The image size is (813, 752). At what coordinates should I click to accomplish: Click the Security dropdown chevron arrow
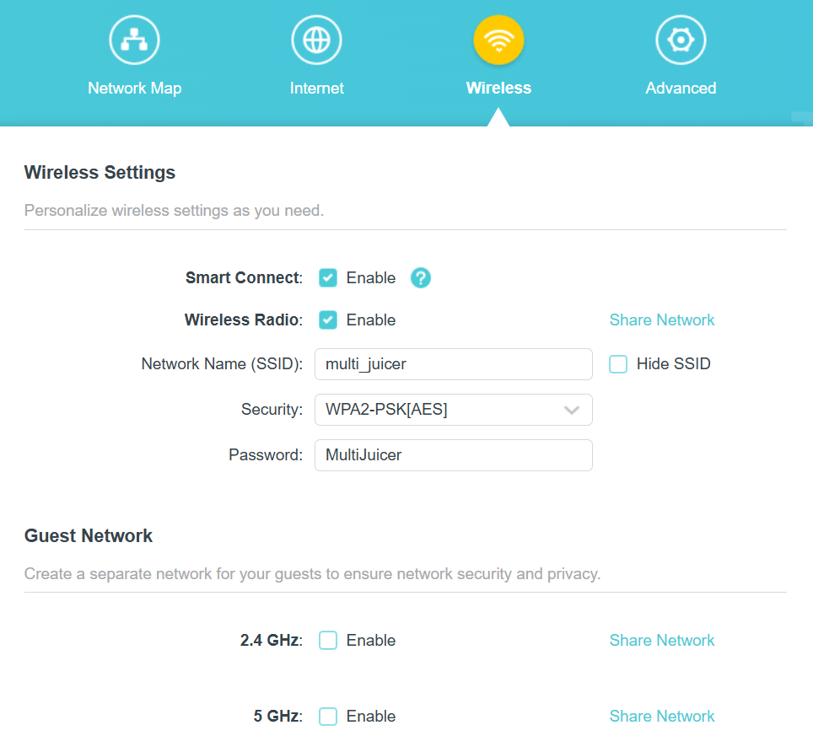(x=572, y=410)
